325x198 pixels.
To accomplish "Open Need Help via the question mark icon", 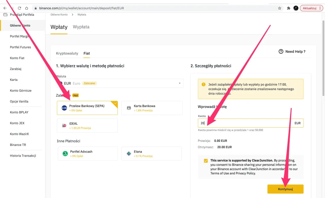I will coord(281,51).
